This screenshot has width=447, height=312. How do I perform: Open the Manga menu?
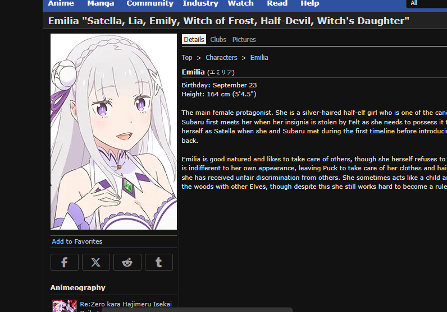pyautogui.click(x=101, y=3)
